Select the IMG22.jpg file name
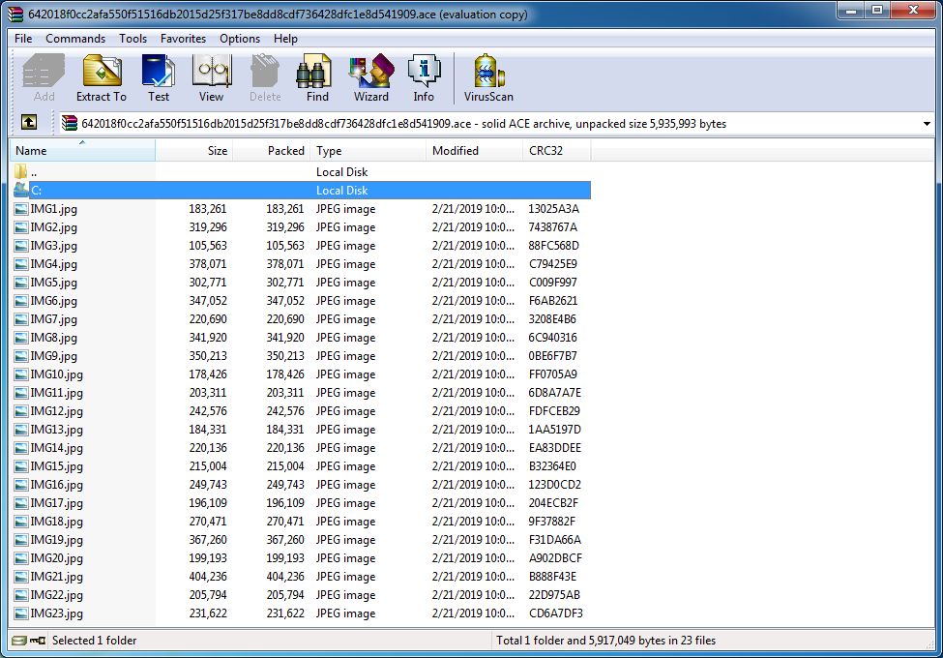 point(56,595)
